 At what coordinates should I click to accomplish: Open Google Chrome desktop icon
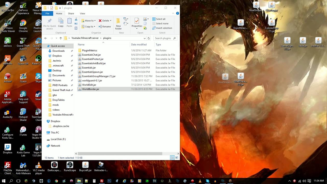pos(23,26)
